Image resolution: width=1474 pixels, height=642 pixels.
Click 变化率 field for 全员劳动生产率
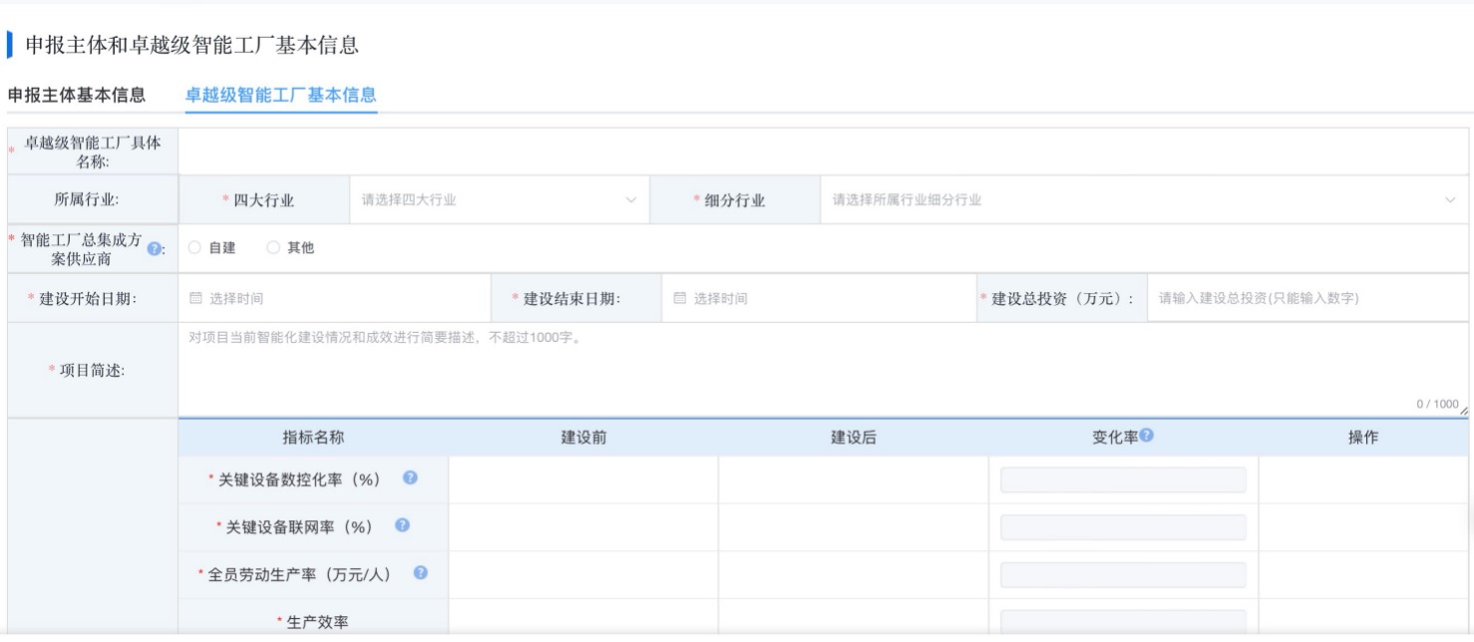coord(1123,574)
